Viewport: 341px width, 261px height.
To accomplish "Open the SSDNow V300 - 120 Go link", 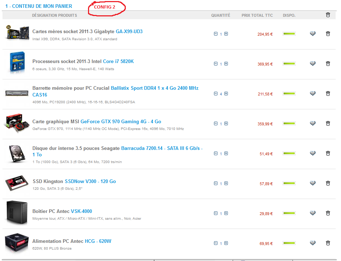I will [90, 182].
